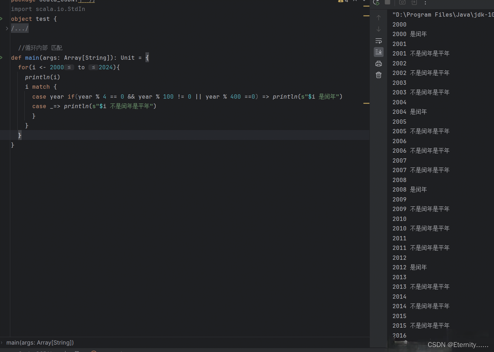Image resolution: width=494 pixels, height=352 pixels.
Task: Clear console with the trash icon
Action: click(x=379, y=75)
